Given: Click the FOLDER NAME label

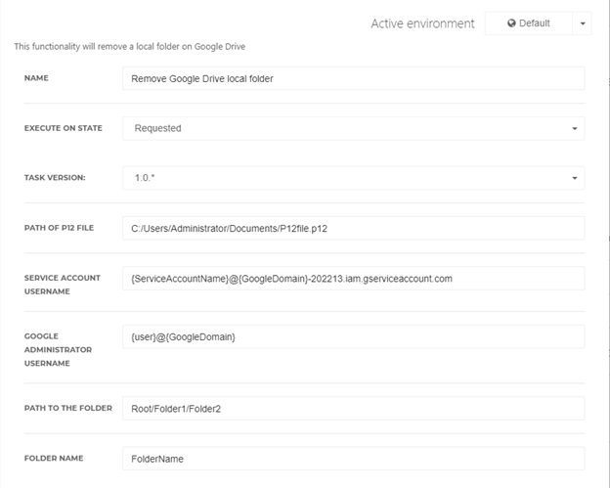Looking at the screenshot, I should pyautogui.click(x=54, y=458).
